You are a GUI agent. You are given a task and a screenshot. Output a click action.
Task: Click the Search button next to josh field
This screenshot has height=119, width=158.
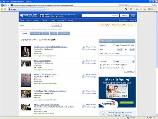coord(57,25)
